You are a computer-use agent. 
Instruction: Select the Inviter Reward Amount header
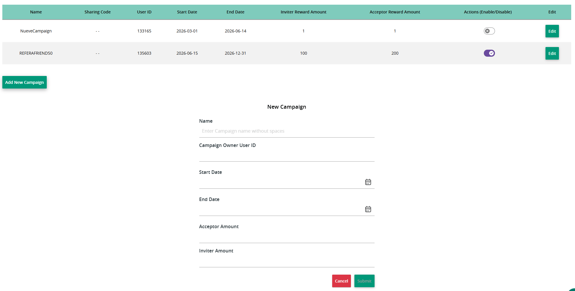tap(304, 12)
